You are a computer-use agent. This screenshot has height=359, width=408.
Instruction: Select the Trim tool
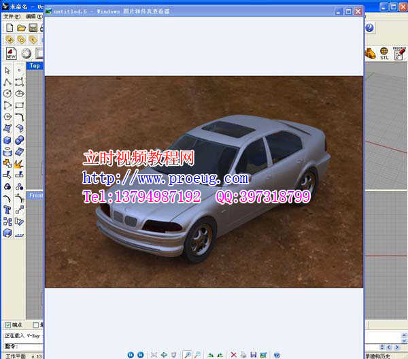tap(7, 175)
